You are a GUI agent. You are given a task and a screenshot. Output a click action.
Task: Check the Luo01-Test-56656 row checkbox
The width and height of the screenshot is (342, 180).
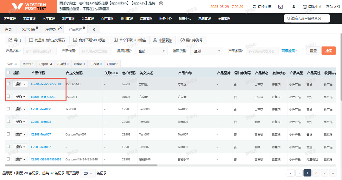tap(8, 96)
